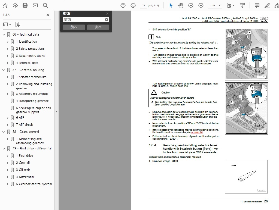Collapse 39 – Final drive - differential bookmark
Image resolution: width=279 pixels, height=210 pixels.
[x=4, y=148]
